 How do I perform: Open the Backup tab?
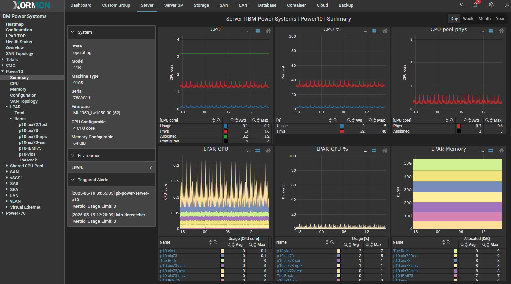(346, 5)
